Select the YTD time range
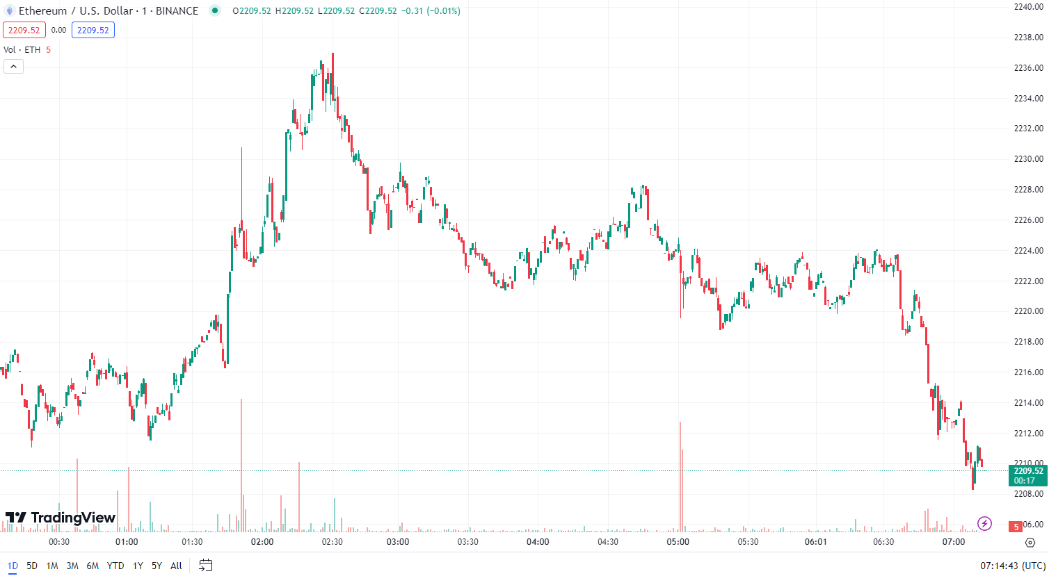The width and height of the screenshot is (1049, 576). 115,566
